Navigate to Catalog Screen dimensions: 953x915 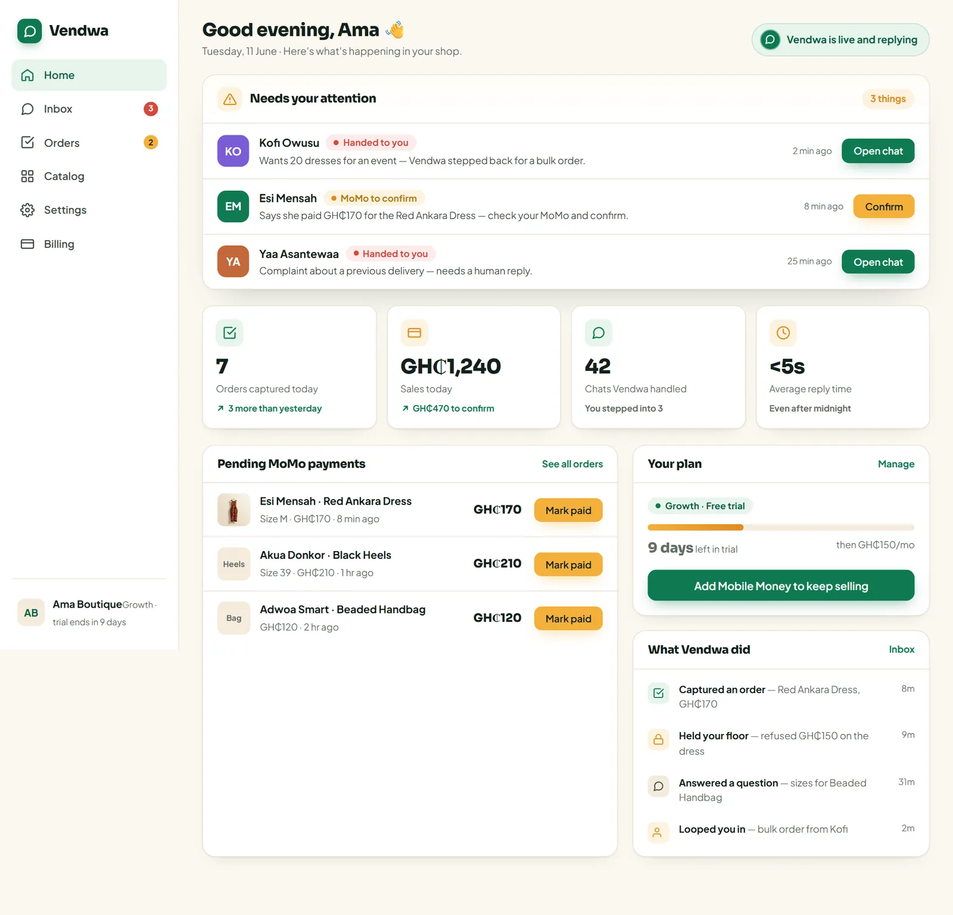[x=89, y=176]
